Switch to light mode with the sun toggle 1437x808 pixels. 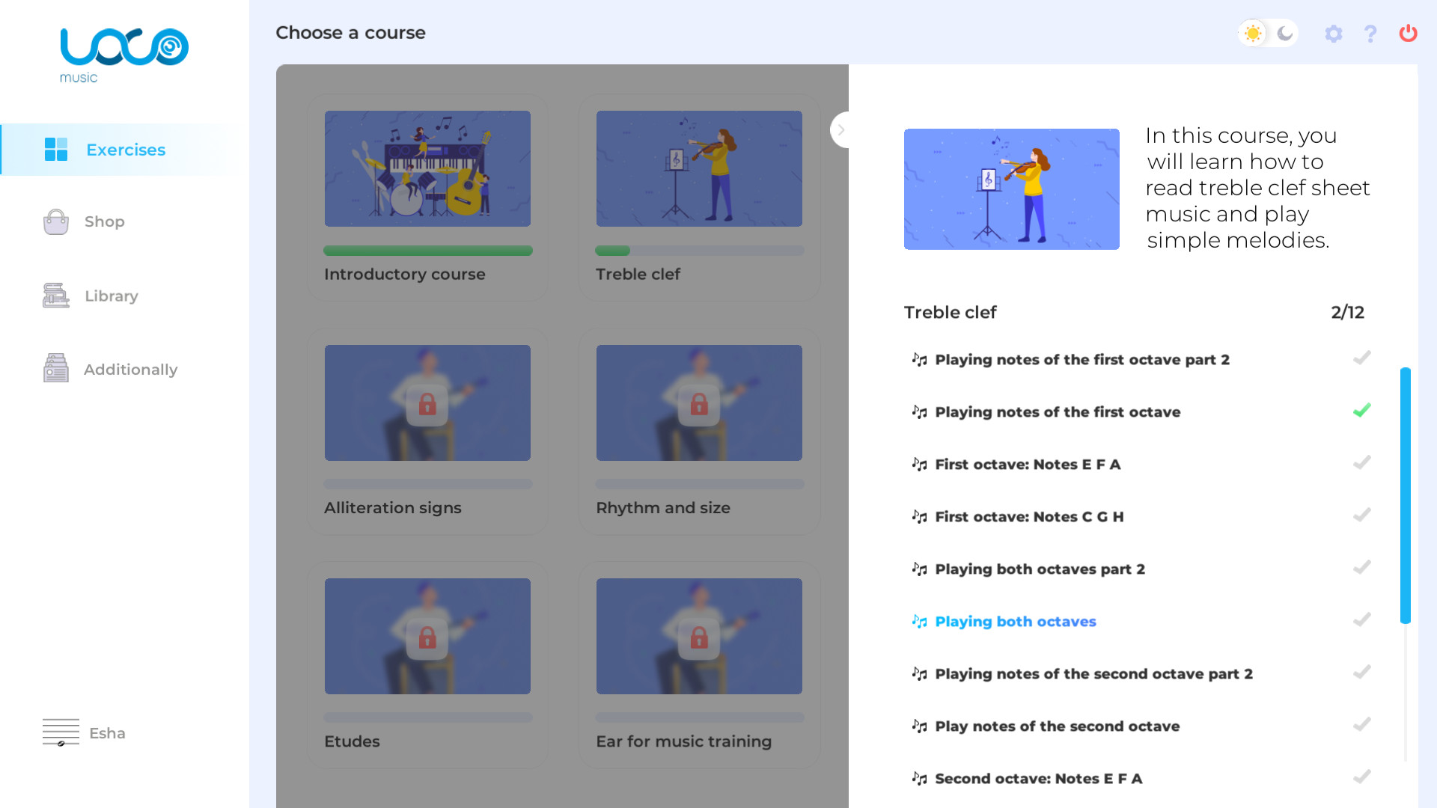pos(1251,33)
